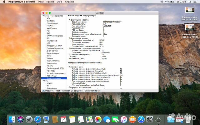Select Bluetooth in sidebar
Viewport: 200px width, 125px height.
pyautogui.click(x=51, y=21)
